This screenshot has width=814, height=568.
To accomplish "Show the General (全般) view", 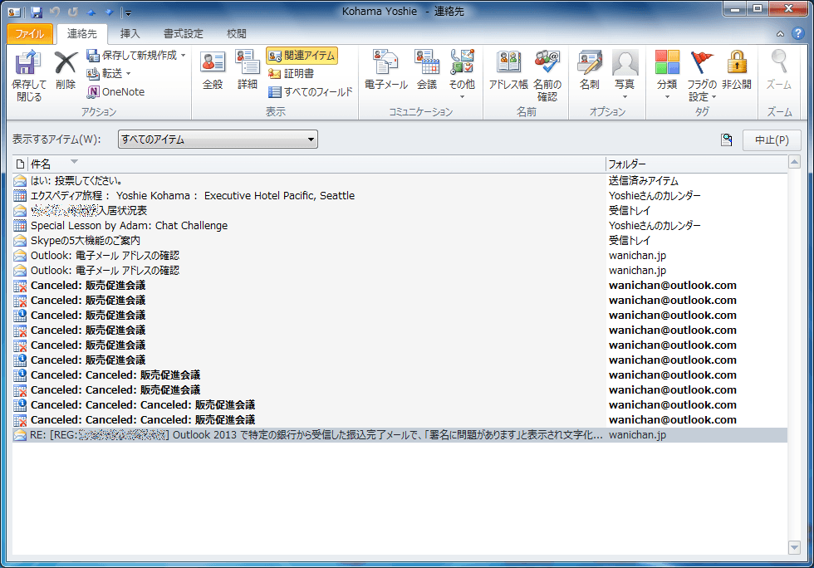I will pyautogui.click(x=213, y=70).
